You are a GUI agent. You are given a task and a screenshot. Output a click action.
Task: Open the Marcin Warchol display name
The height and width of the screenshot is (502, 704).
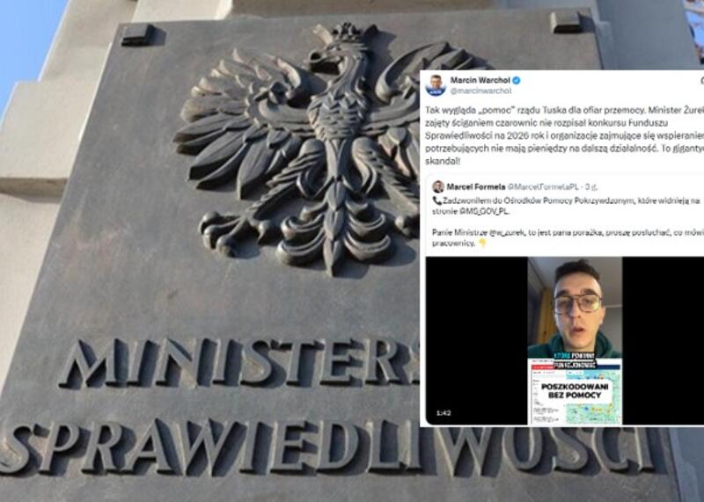pos(480,80)
